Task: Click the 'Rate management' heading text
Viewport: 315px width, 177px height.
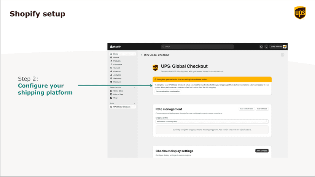Action: [x=169, y=109]
